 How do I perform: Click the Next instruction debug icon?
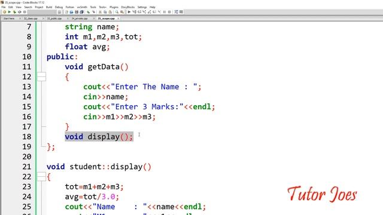point(154,12)
